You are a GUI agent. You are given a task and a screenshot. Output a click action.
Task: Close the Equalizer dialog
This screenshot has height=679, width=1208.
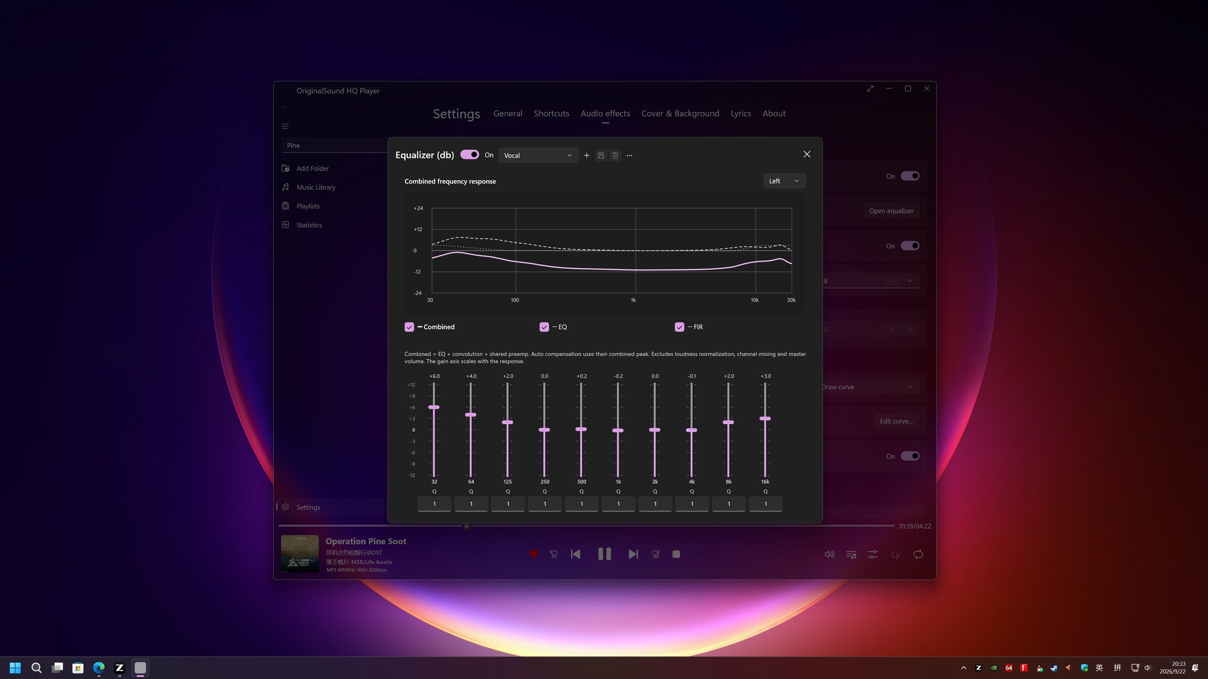coord(807,154)
